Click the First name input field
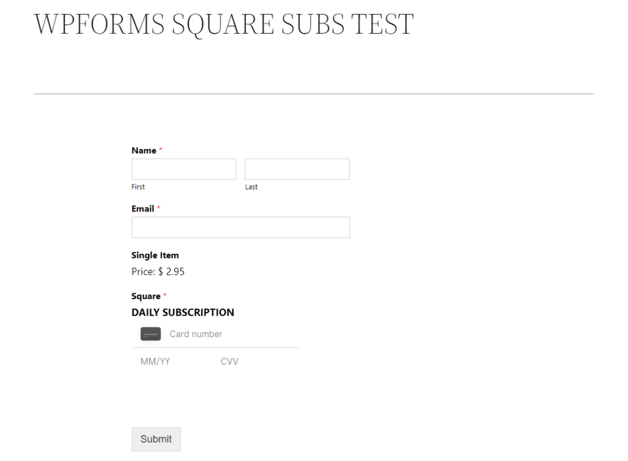 point(184,169)
